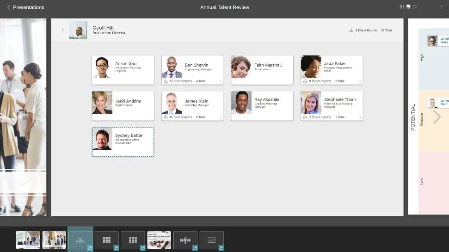Click Ben Shervin's 5 Direct Reports text
This screenshot has height=252, width=449.
pyautogui.click(x=181, y=81)
